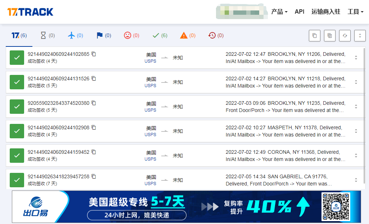Click the blurred account name area
Image resolution: width=369 pixels, height=224 pixels.
tap(242, 11)
